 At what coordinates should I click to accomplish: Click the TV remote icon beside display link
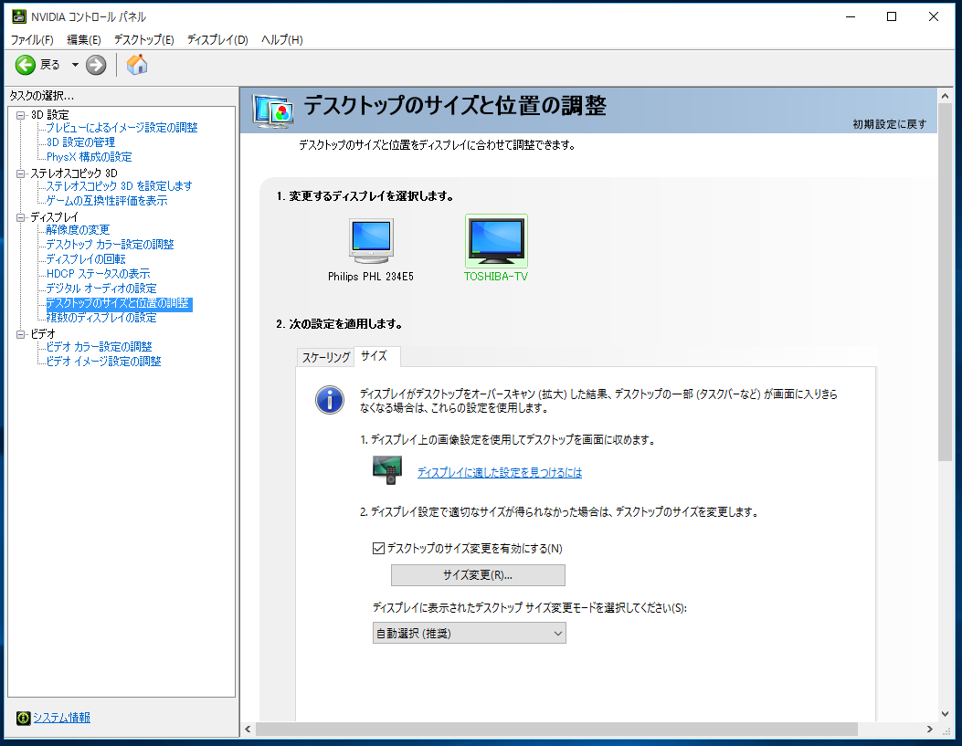point(386,471)
